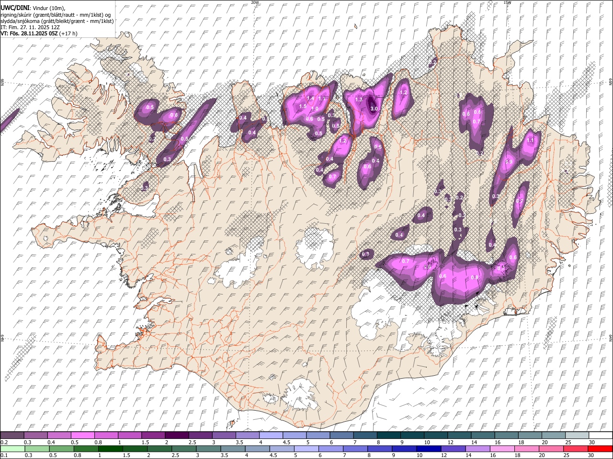Click the 'slydda/snjókoma' legend description line
Screen dimensions: 613x459
57,21
